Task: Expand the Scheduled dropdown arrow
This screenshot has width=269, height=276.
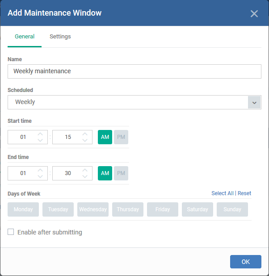Action: click(254, 102)
